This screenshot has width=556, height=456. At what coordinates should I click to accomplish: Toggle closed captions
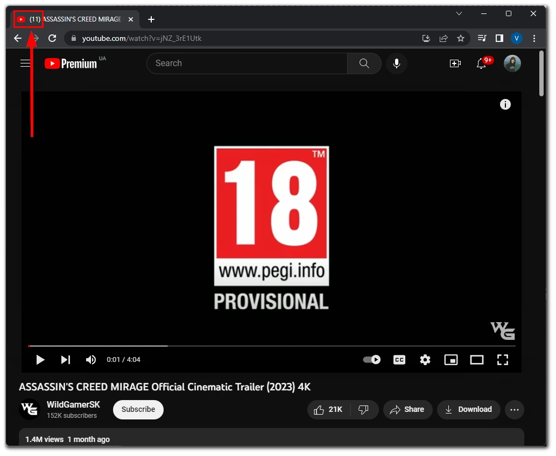click(399, 360)
